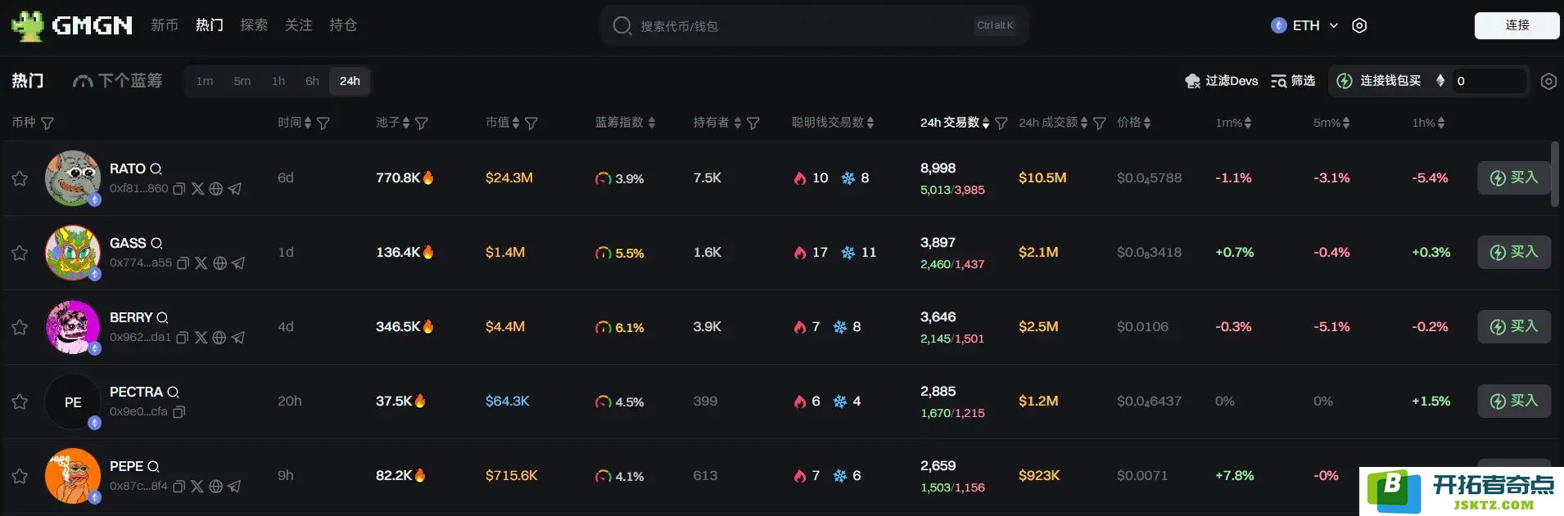Select the 5m timeframe
This screenshot has height=516, width=1564.
[x=242, y=81]
